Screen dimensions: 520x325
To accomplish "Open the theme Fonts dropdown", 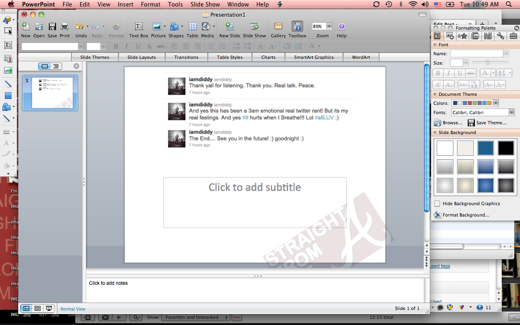I will (511, 113).
